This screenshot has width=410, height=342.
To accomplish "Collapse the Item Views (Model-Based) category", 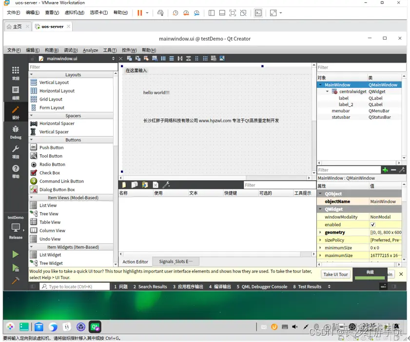I will coord(31,198).
